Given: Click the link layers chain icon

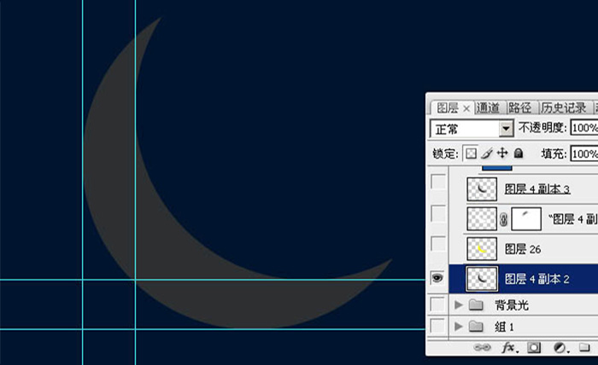Looking at the screenshot, I should pyautogui.click(x=483, y=348).
